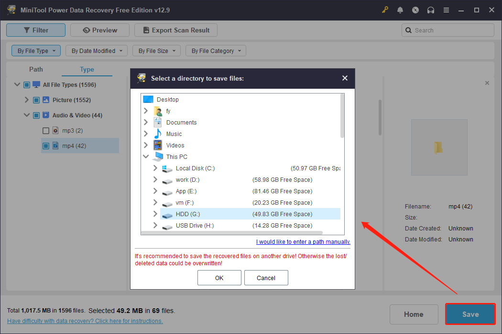Open the headset support icon
Screen dimensions: 502x334
pos(431,10)
